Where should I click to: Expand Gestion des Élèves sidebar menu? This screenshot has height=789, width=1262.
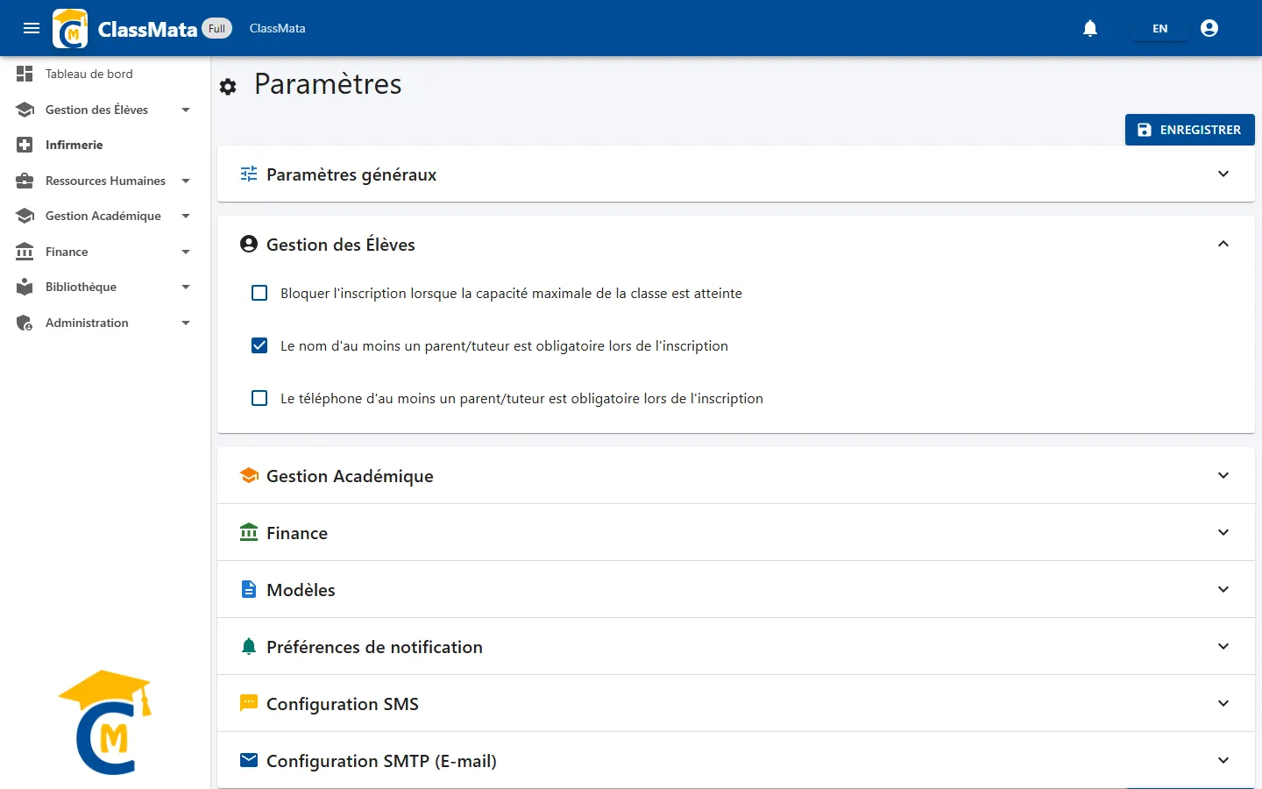click(105, 110)
